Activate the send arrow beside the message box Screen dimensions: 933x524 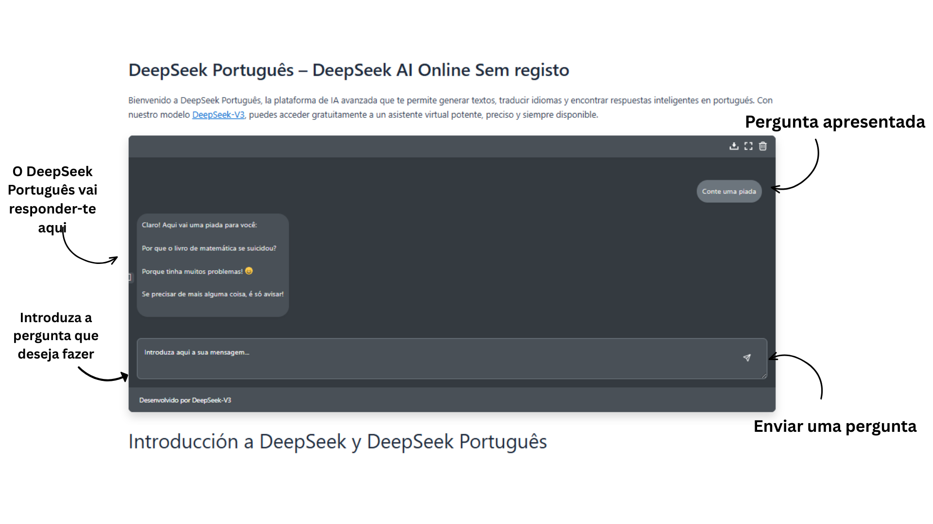747,358
